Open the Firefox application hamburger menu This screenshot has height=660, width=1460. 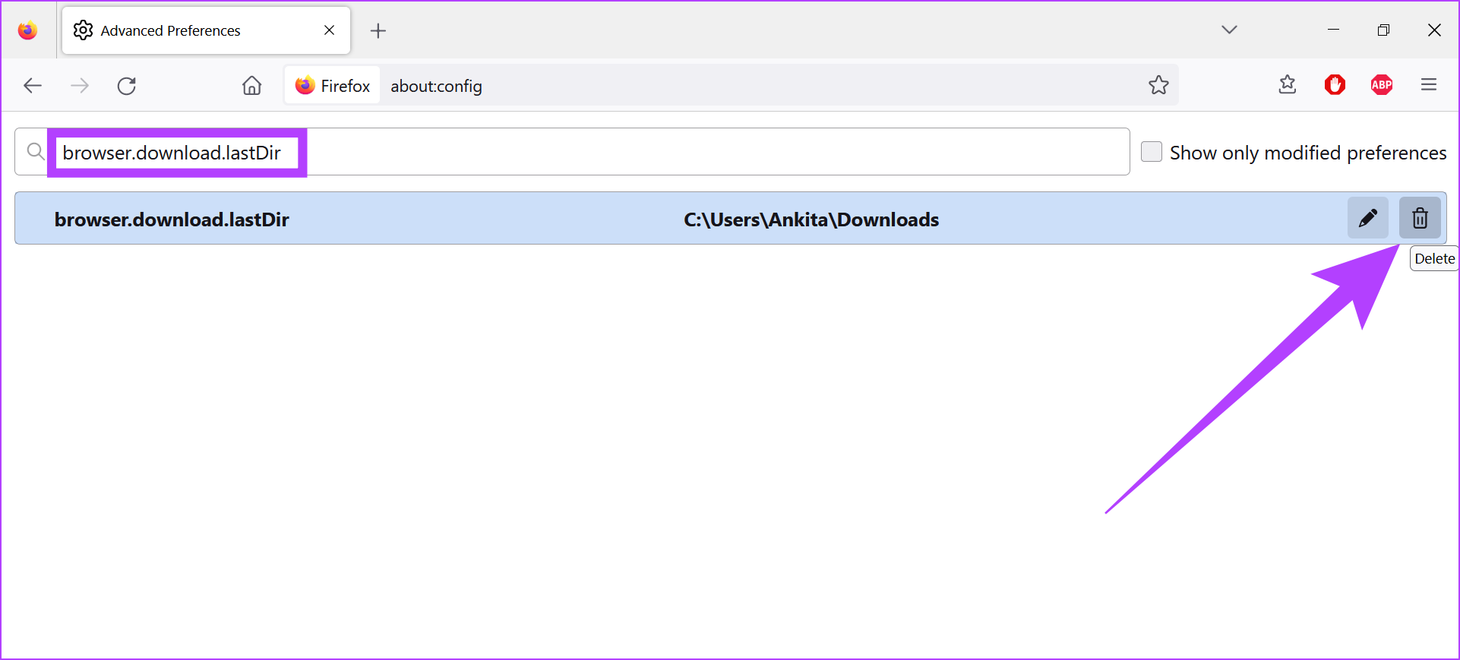(x=1428, y=85)
